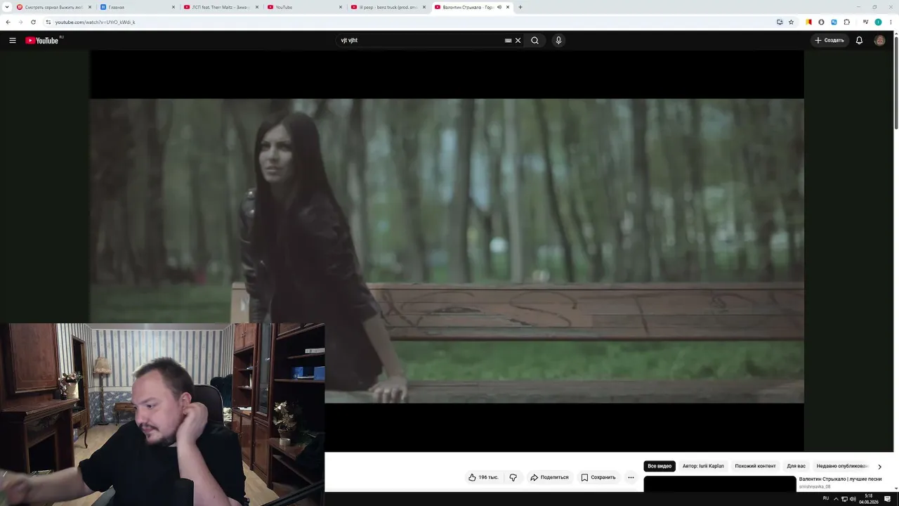Open the on-screen keyboard in search box
899x506 pixels.
pos(508,40)
